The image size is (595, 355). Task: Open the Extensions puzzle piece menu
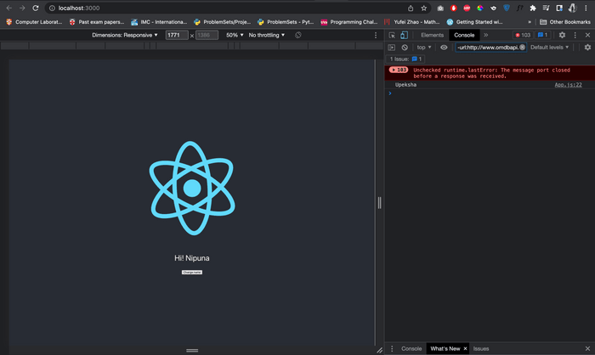533,8
